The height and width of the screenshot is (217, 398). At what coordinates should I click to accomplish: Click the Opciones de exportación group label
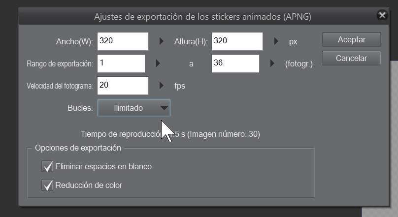tap(78, 148)
